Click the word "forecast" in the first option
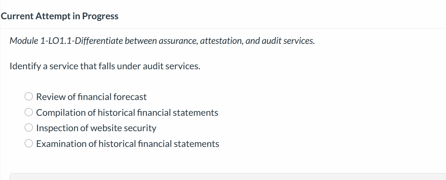This screenshot has width=446, height=180. pyautogui.click(x=130, y=97)
